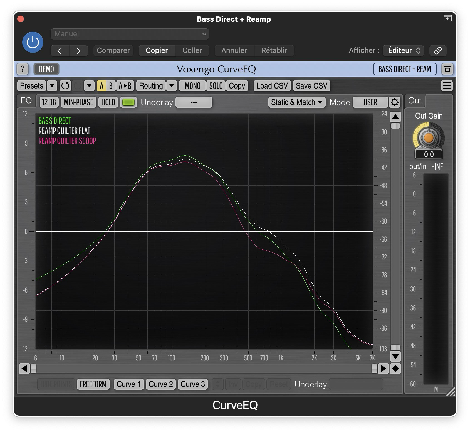Click the A to B copy button

point(125,86)
